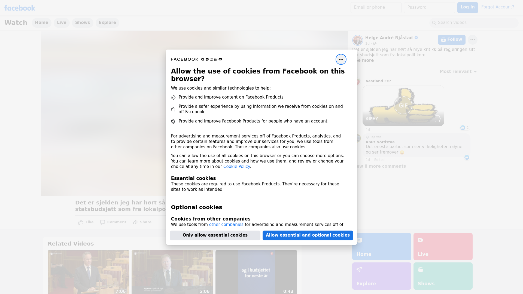This screenshot has width=523, height=294.
Task: Select the Home tab in Watch navigation
Action: (41, 23)
